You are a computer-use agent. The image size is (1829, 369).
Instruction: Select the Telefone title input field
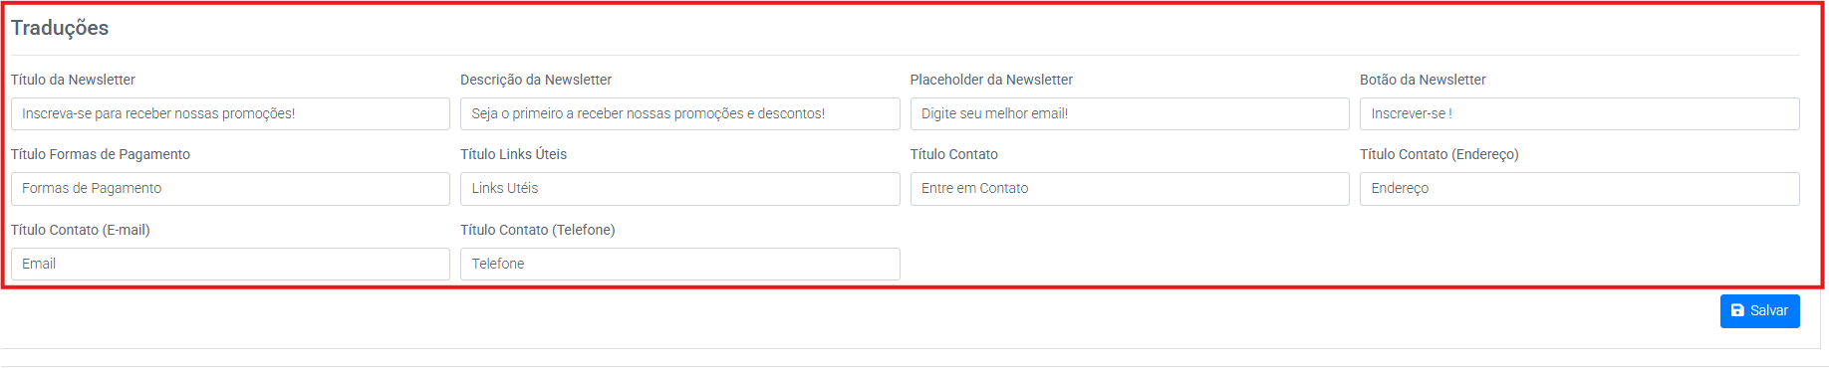(x=679, y=264)
